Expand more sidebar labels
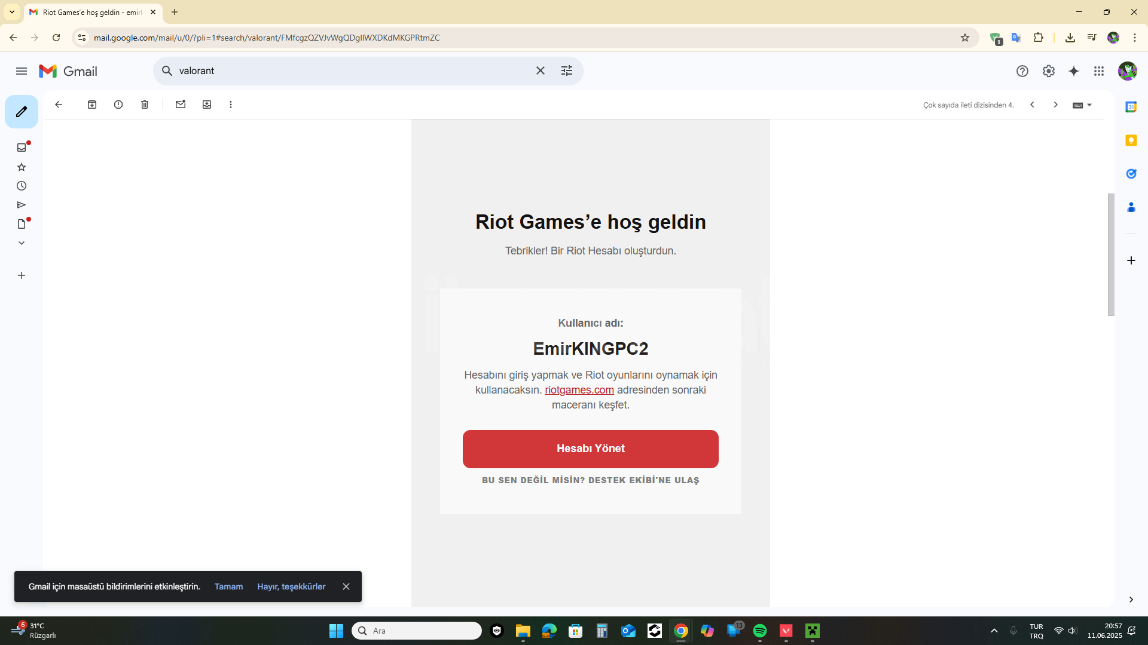The height and width of the screenshot is (645, 1148). point(22,243)
